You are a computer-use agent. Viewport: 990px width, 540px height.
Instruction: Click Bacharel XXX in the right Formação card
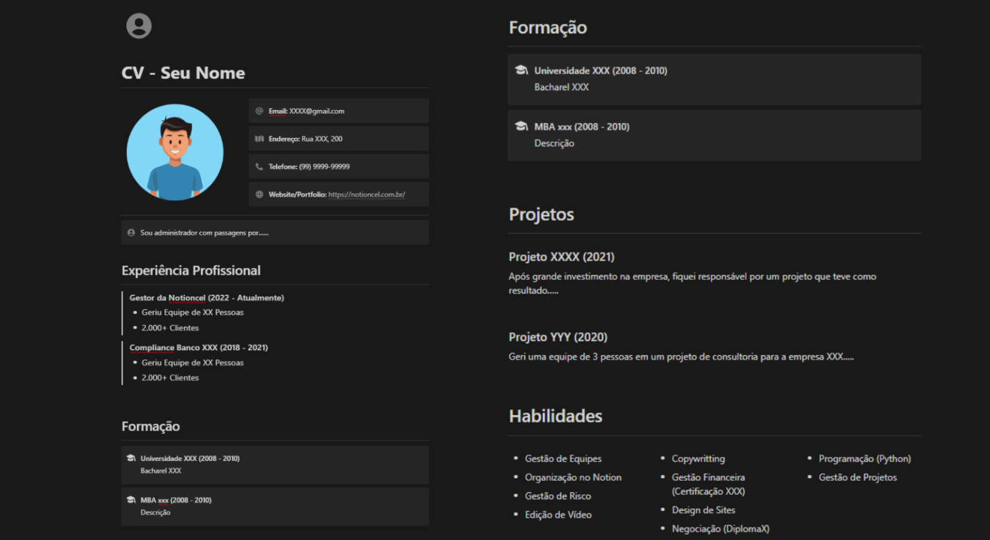point(561,87)
